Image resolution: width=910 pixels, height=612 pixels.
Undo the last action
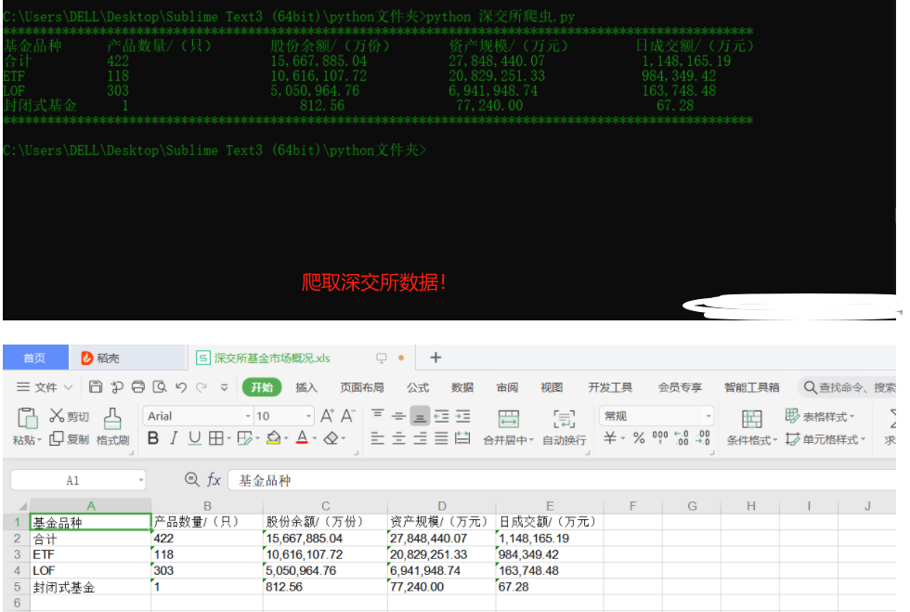[181, 387]
